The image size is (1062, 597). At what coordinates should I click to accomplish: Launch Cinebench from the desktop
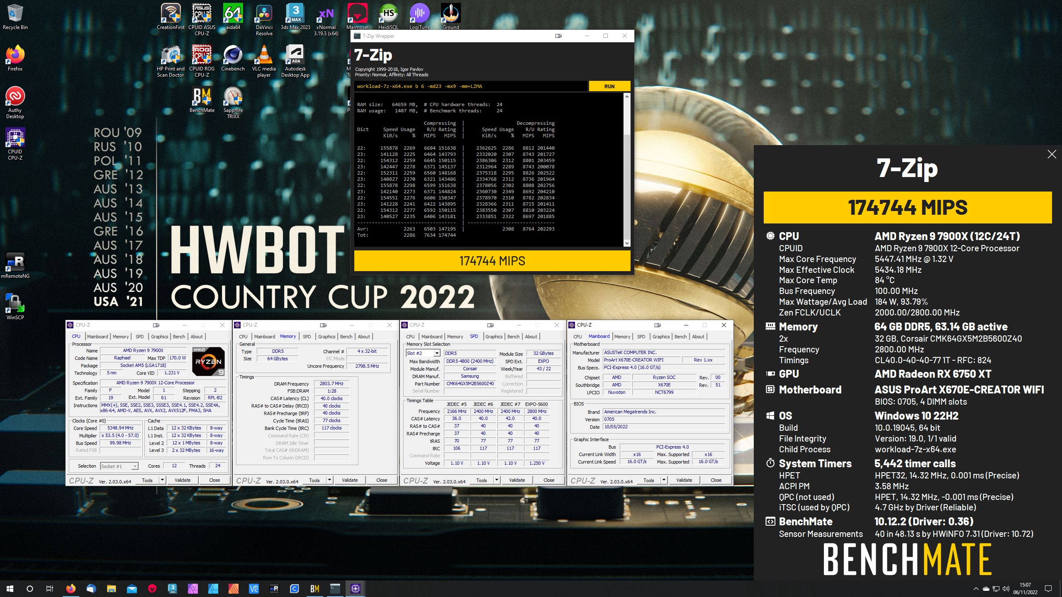[x=233, y=58]
